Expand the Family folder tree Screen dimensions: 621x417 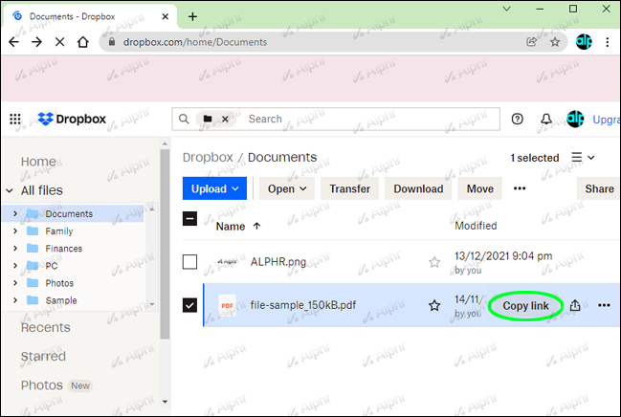pos(15,230)
